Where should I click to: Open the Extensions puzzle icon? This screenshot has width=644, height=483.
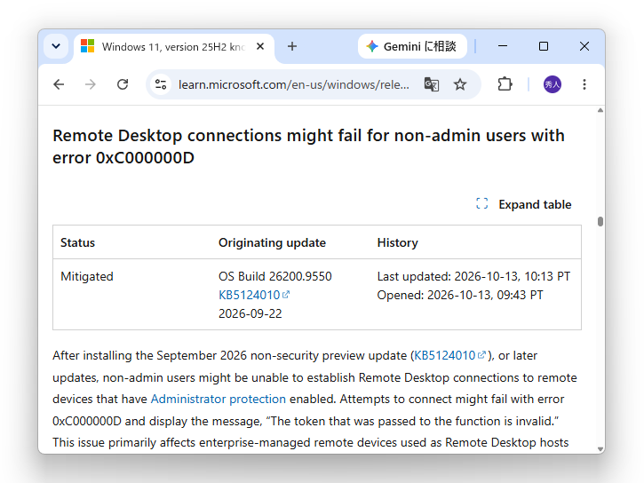[x=505, y=84]
